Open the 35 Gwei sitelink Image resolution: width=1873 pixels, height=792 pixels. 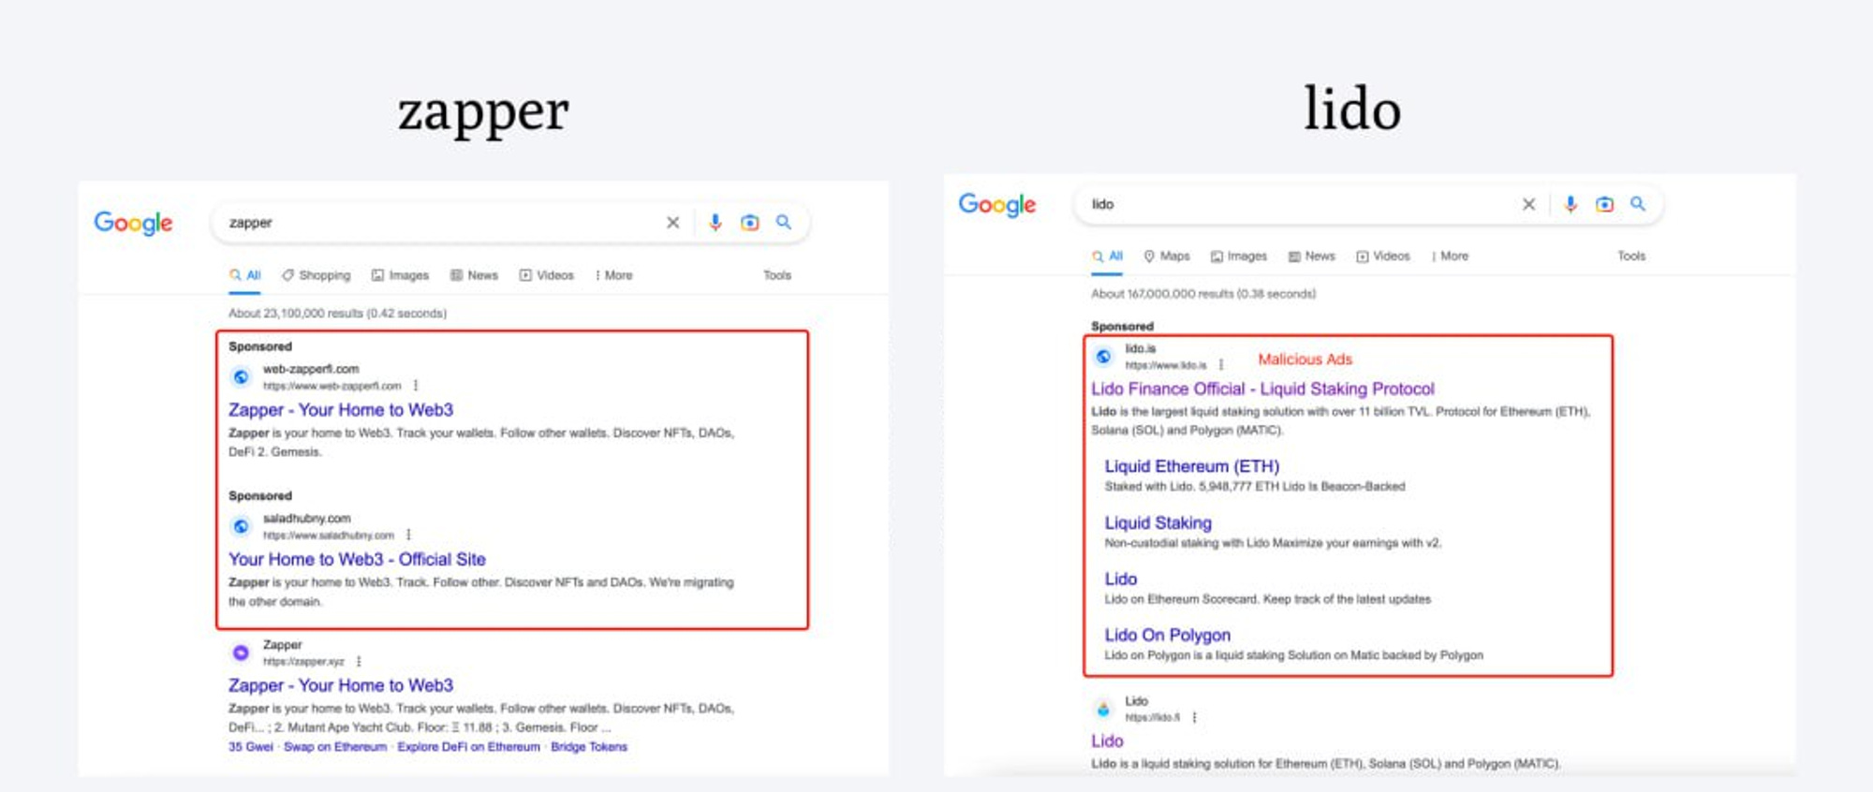click(x=251, y=747)
